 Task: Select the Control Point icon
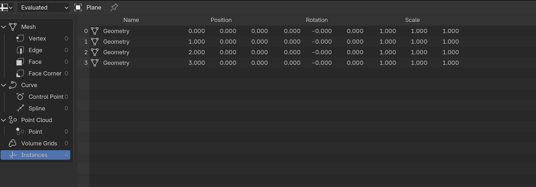[x=20, y=97]
